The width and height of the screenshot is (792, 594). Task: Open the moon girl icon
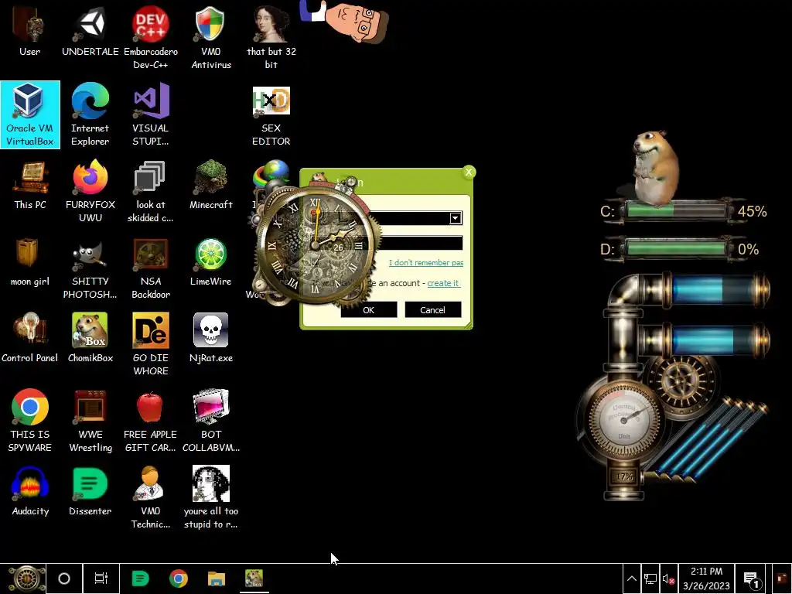coord(30,261)
